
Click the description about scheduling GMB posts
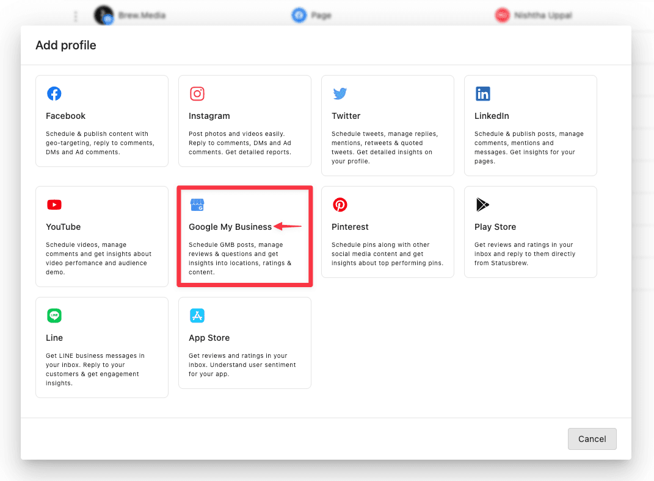[x=240, y=258]
